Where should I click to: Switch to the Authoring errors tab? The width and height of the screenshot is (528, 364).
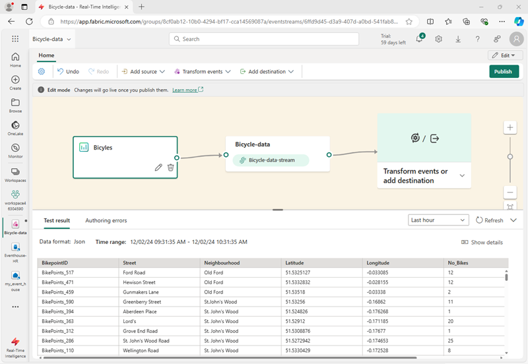click(x=106, y=220)
